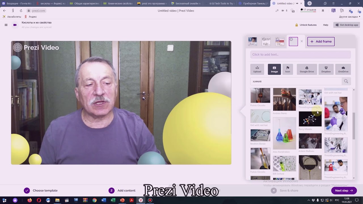
Task: Click the prezi.com address field
Action: click(x=39, y=10)
